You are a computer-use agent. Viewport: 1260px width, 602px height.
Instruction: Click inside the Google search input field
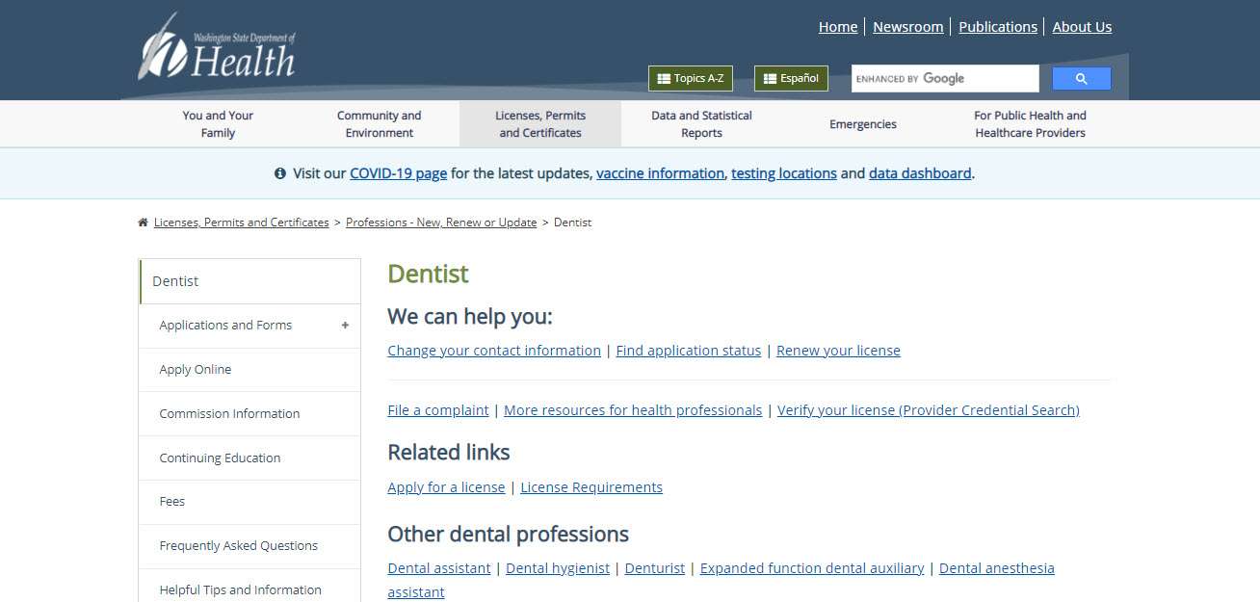944,78
